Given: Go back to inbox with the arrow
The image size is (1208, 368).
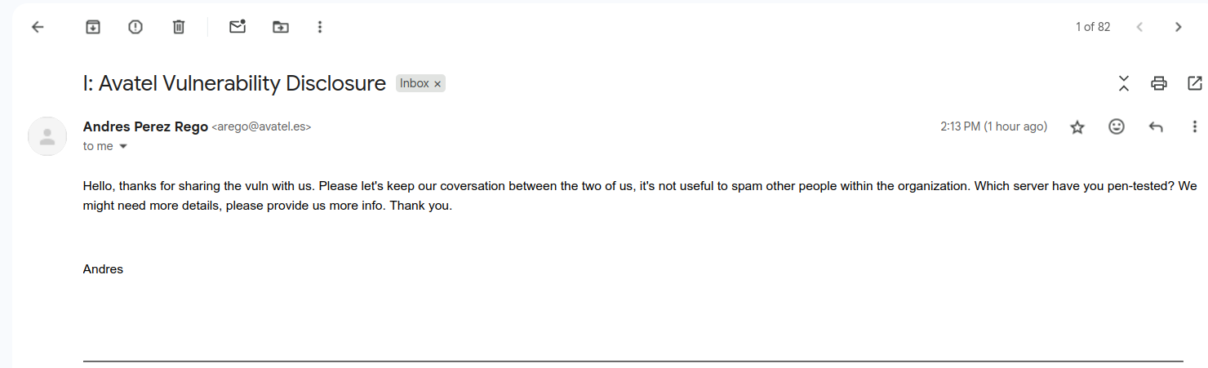Looking at the screenshot, I should [x=38, y=27].
